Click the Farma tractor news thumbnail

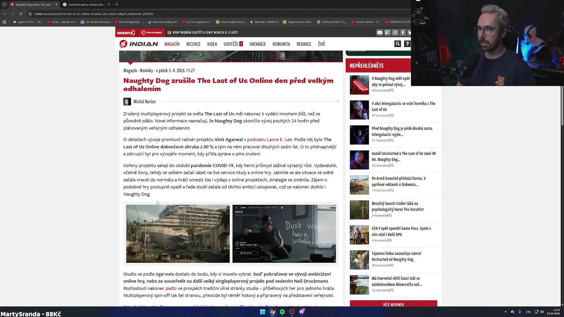[x=359, y=185]
